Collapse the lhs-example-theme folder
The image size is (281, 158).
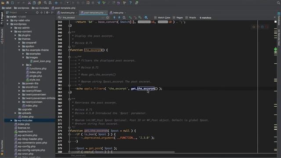19,50
